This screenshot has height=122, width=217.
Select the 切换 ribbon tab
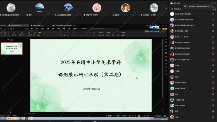pos(43,29)
